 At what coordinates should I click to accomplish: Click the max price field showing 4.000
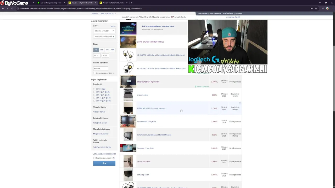pyautogui.click(x=105, y=55)
